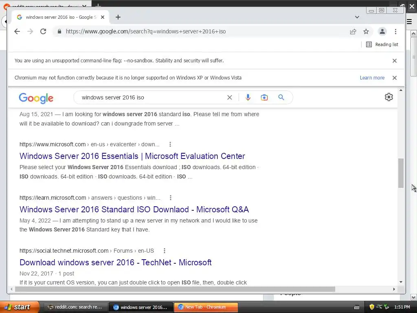Clear the search box with the X
The width and height of the screenshot is (417, 313).
(x=230, y=97)
